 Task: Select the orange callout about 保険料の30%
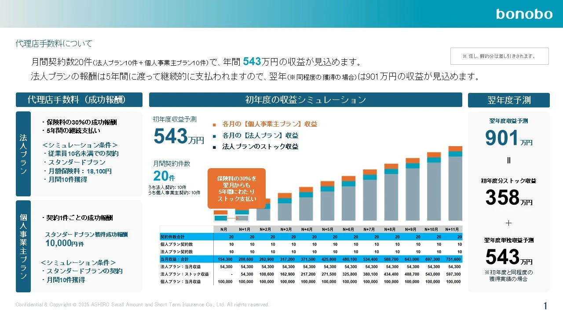[x=237, y=188]
